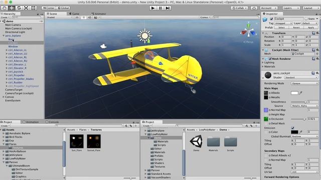
Task: Open the Layers dropdown
Action: pos(291,8)
